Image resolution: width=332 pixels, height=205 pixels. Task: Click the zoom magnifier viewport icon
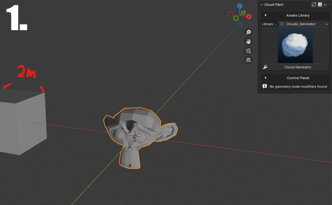pos(248,32)
